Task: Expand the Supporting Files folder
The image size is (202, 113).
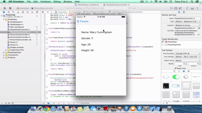Action: click(x=6, y=50)
